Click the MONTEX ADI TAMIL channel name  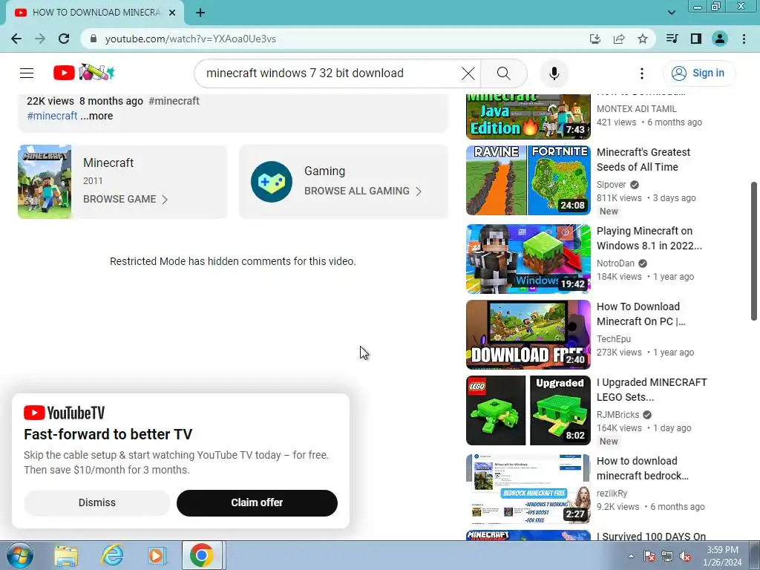click(636, 109)
